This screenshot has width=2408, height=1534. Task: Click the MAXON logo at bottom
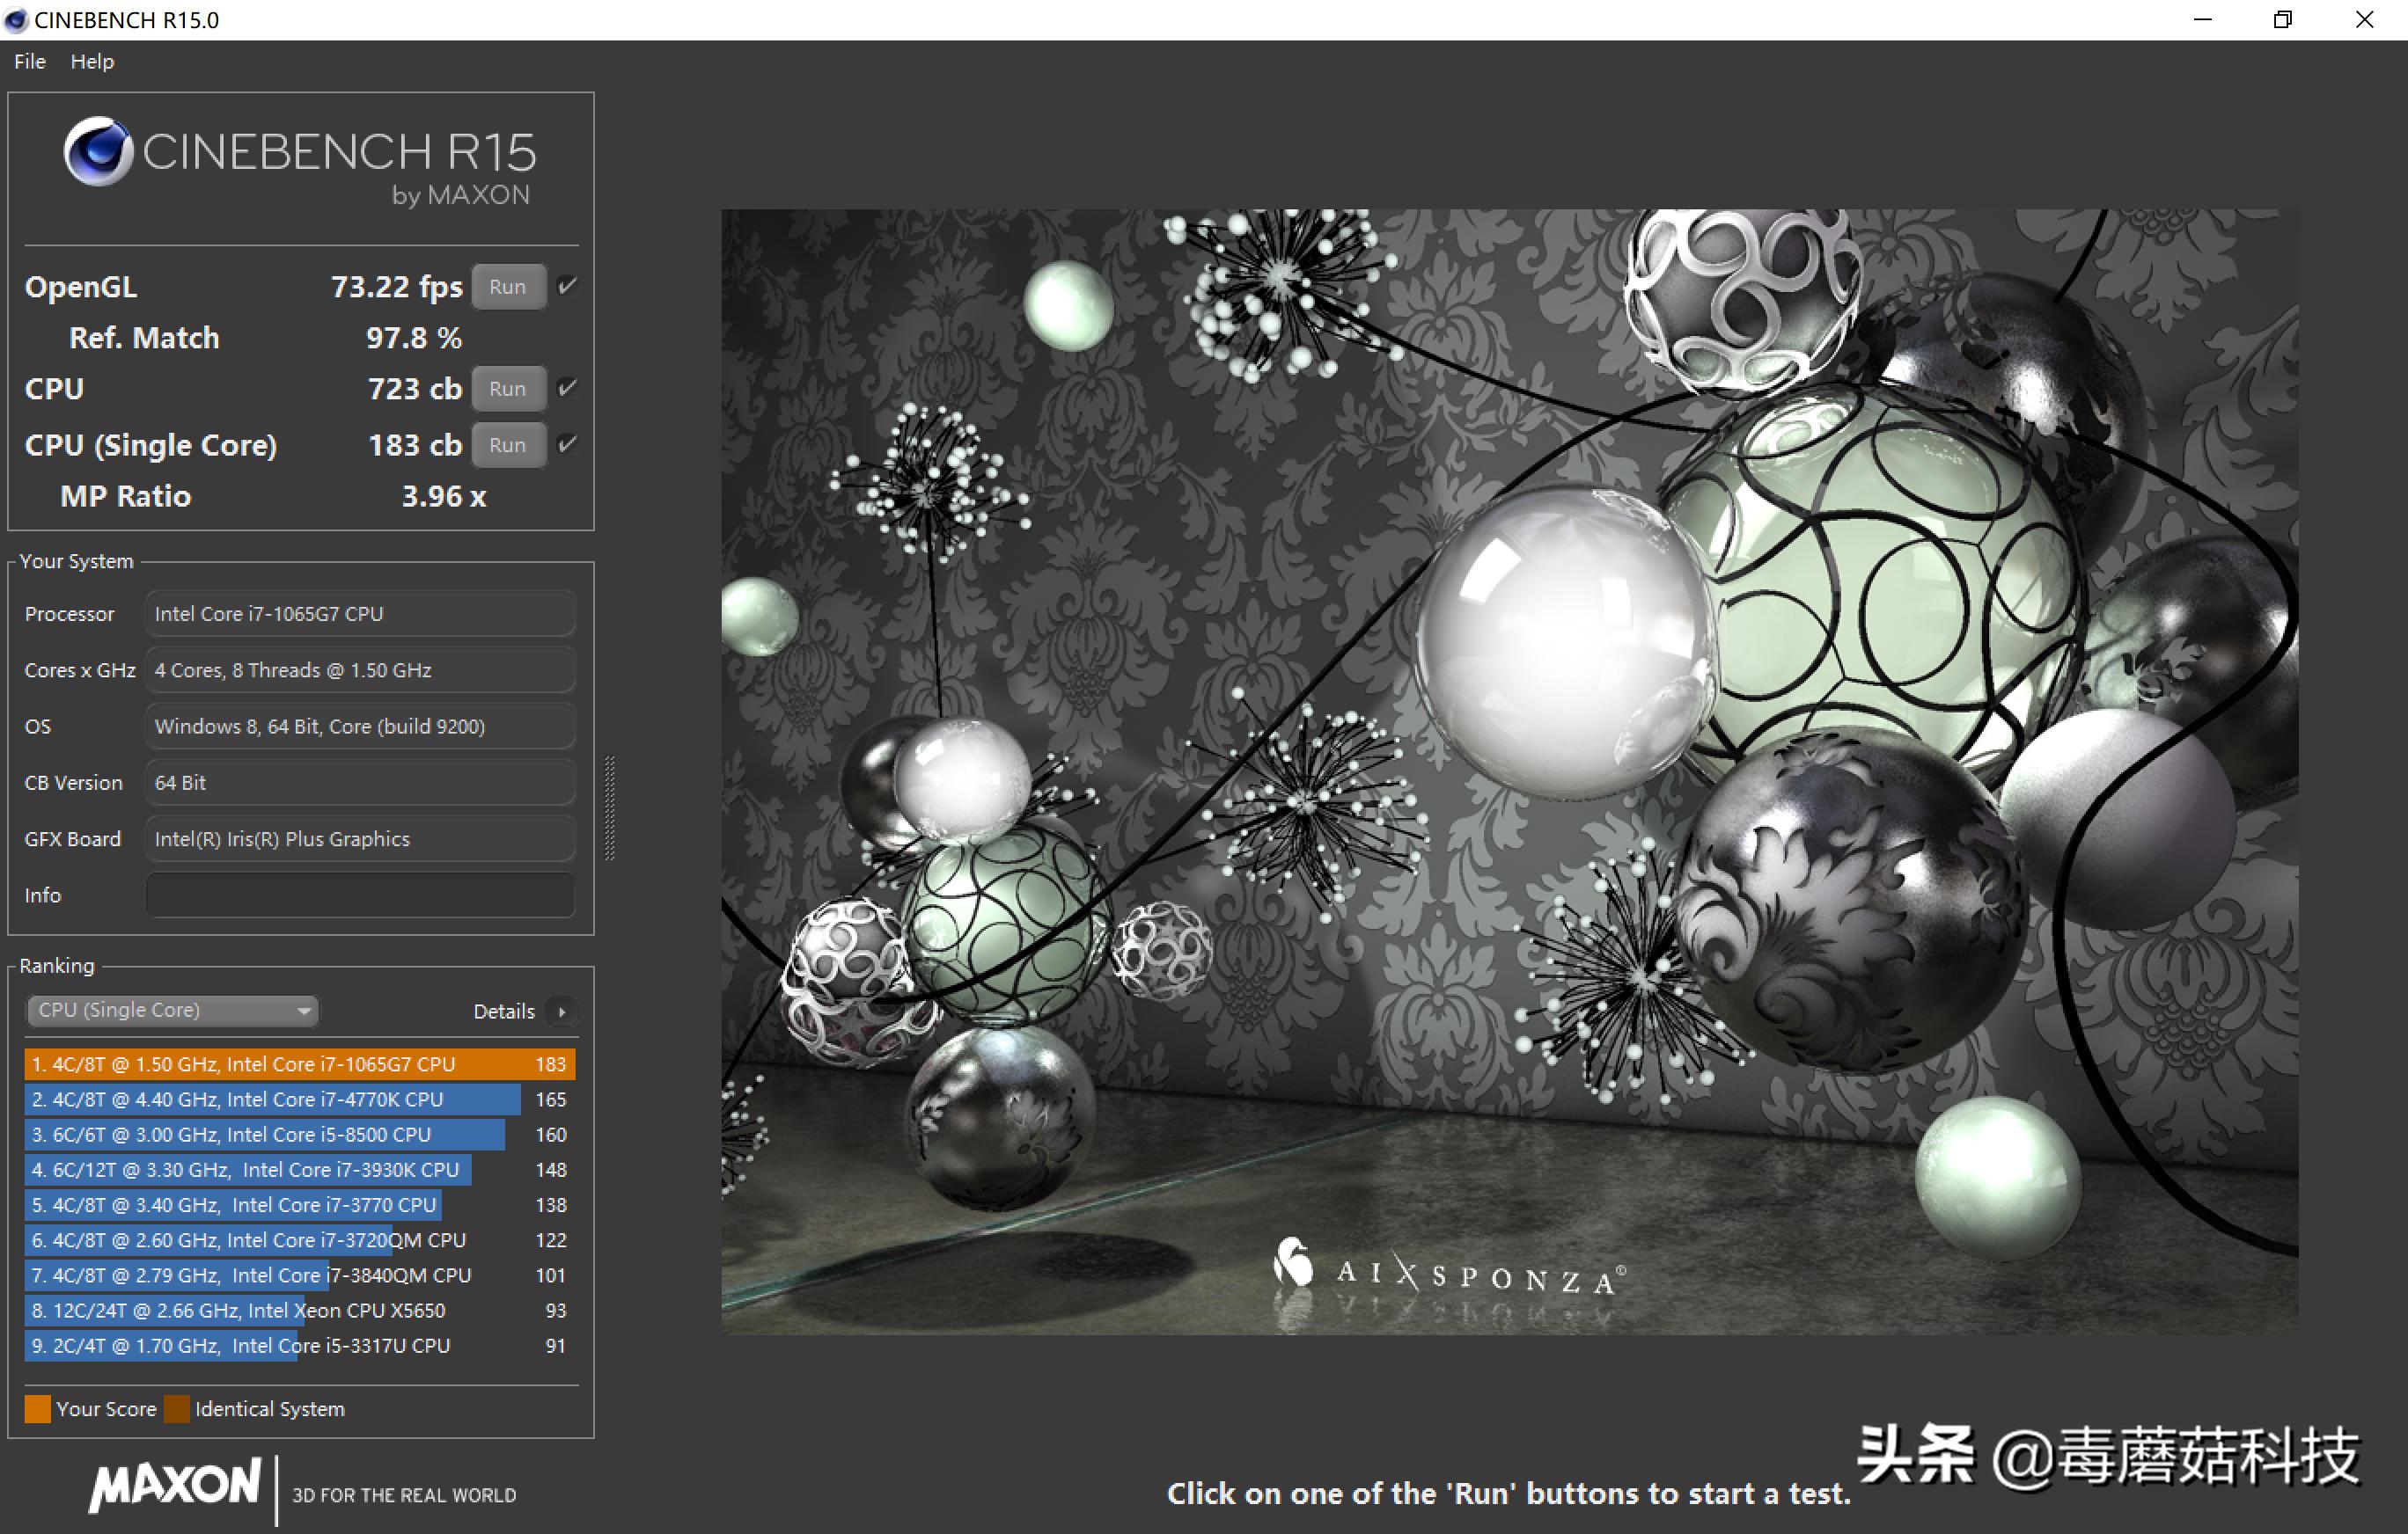coord(175,1485)
